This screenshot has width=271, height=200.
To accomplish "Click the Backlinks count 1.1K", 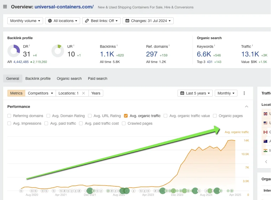I will point(107,54).
